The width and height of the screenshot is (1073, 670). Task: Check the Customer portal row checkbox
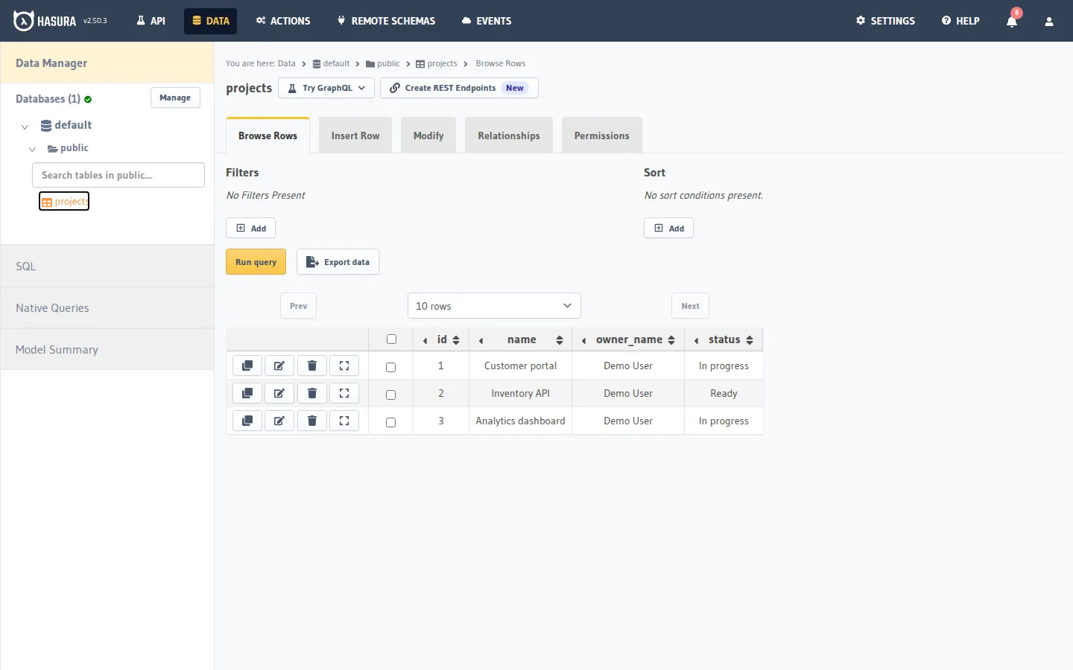(390, 367)
